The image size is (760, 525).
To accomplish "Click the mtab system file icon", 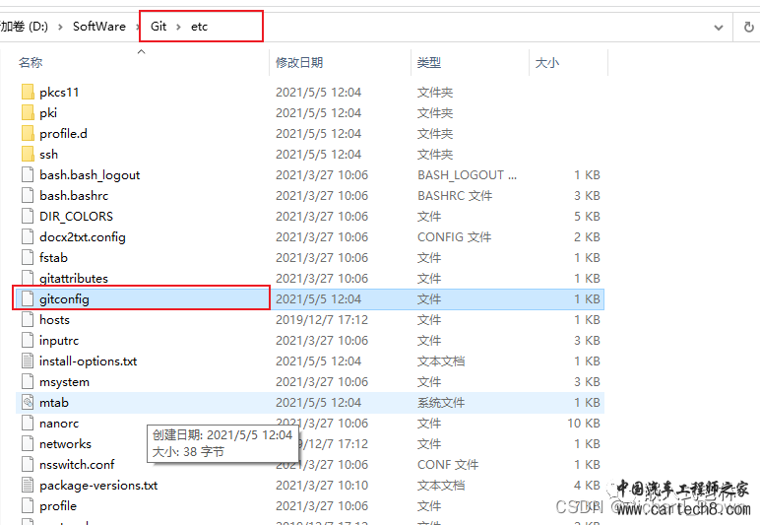I will [28, 402].
